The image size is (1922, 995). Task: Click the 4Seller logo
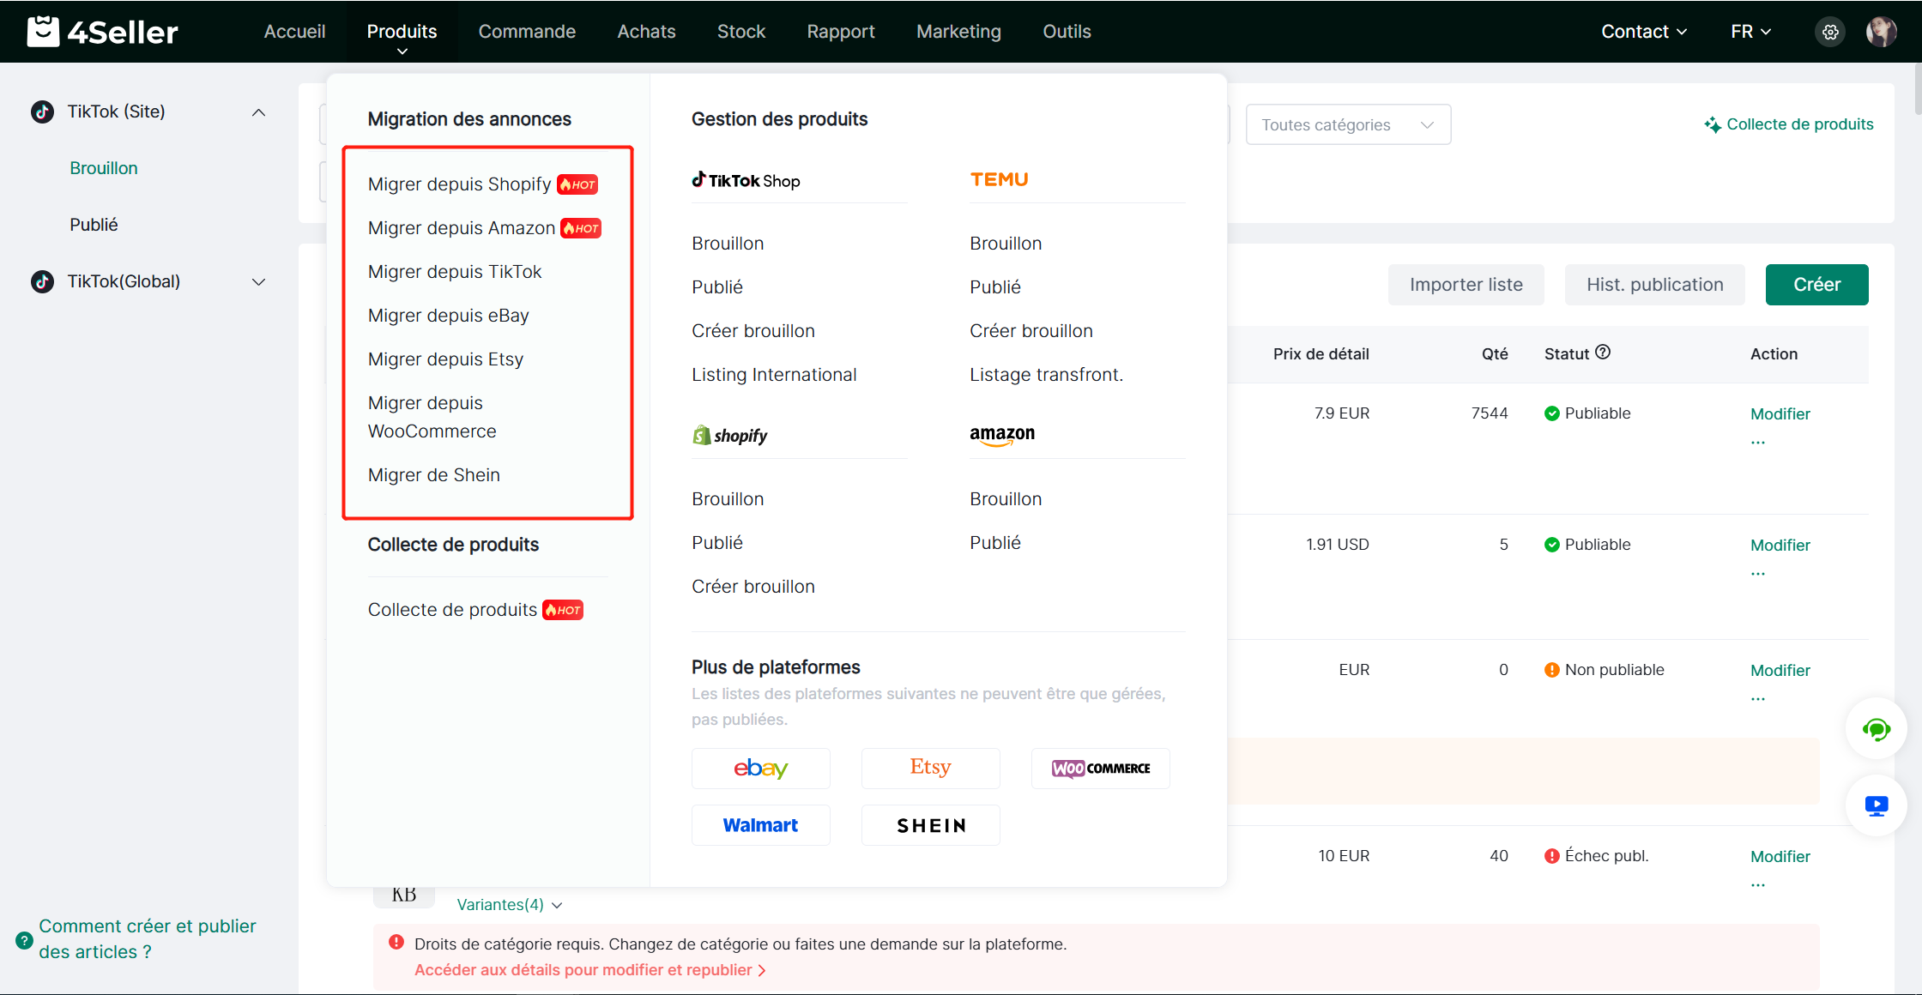pos(103,32)
